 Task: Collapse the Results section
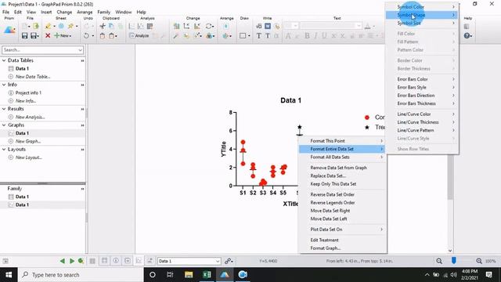point(4,109)
